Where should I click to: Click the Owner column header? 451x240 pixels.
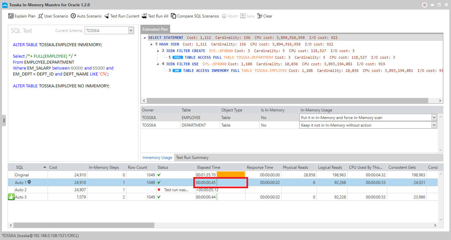(x=161, y=110)
